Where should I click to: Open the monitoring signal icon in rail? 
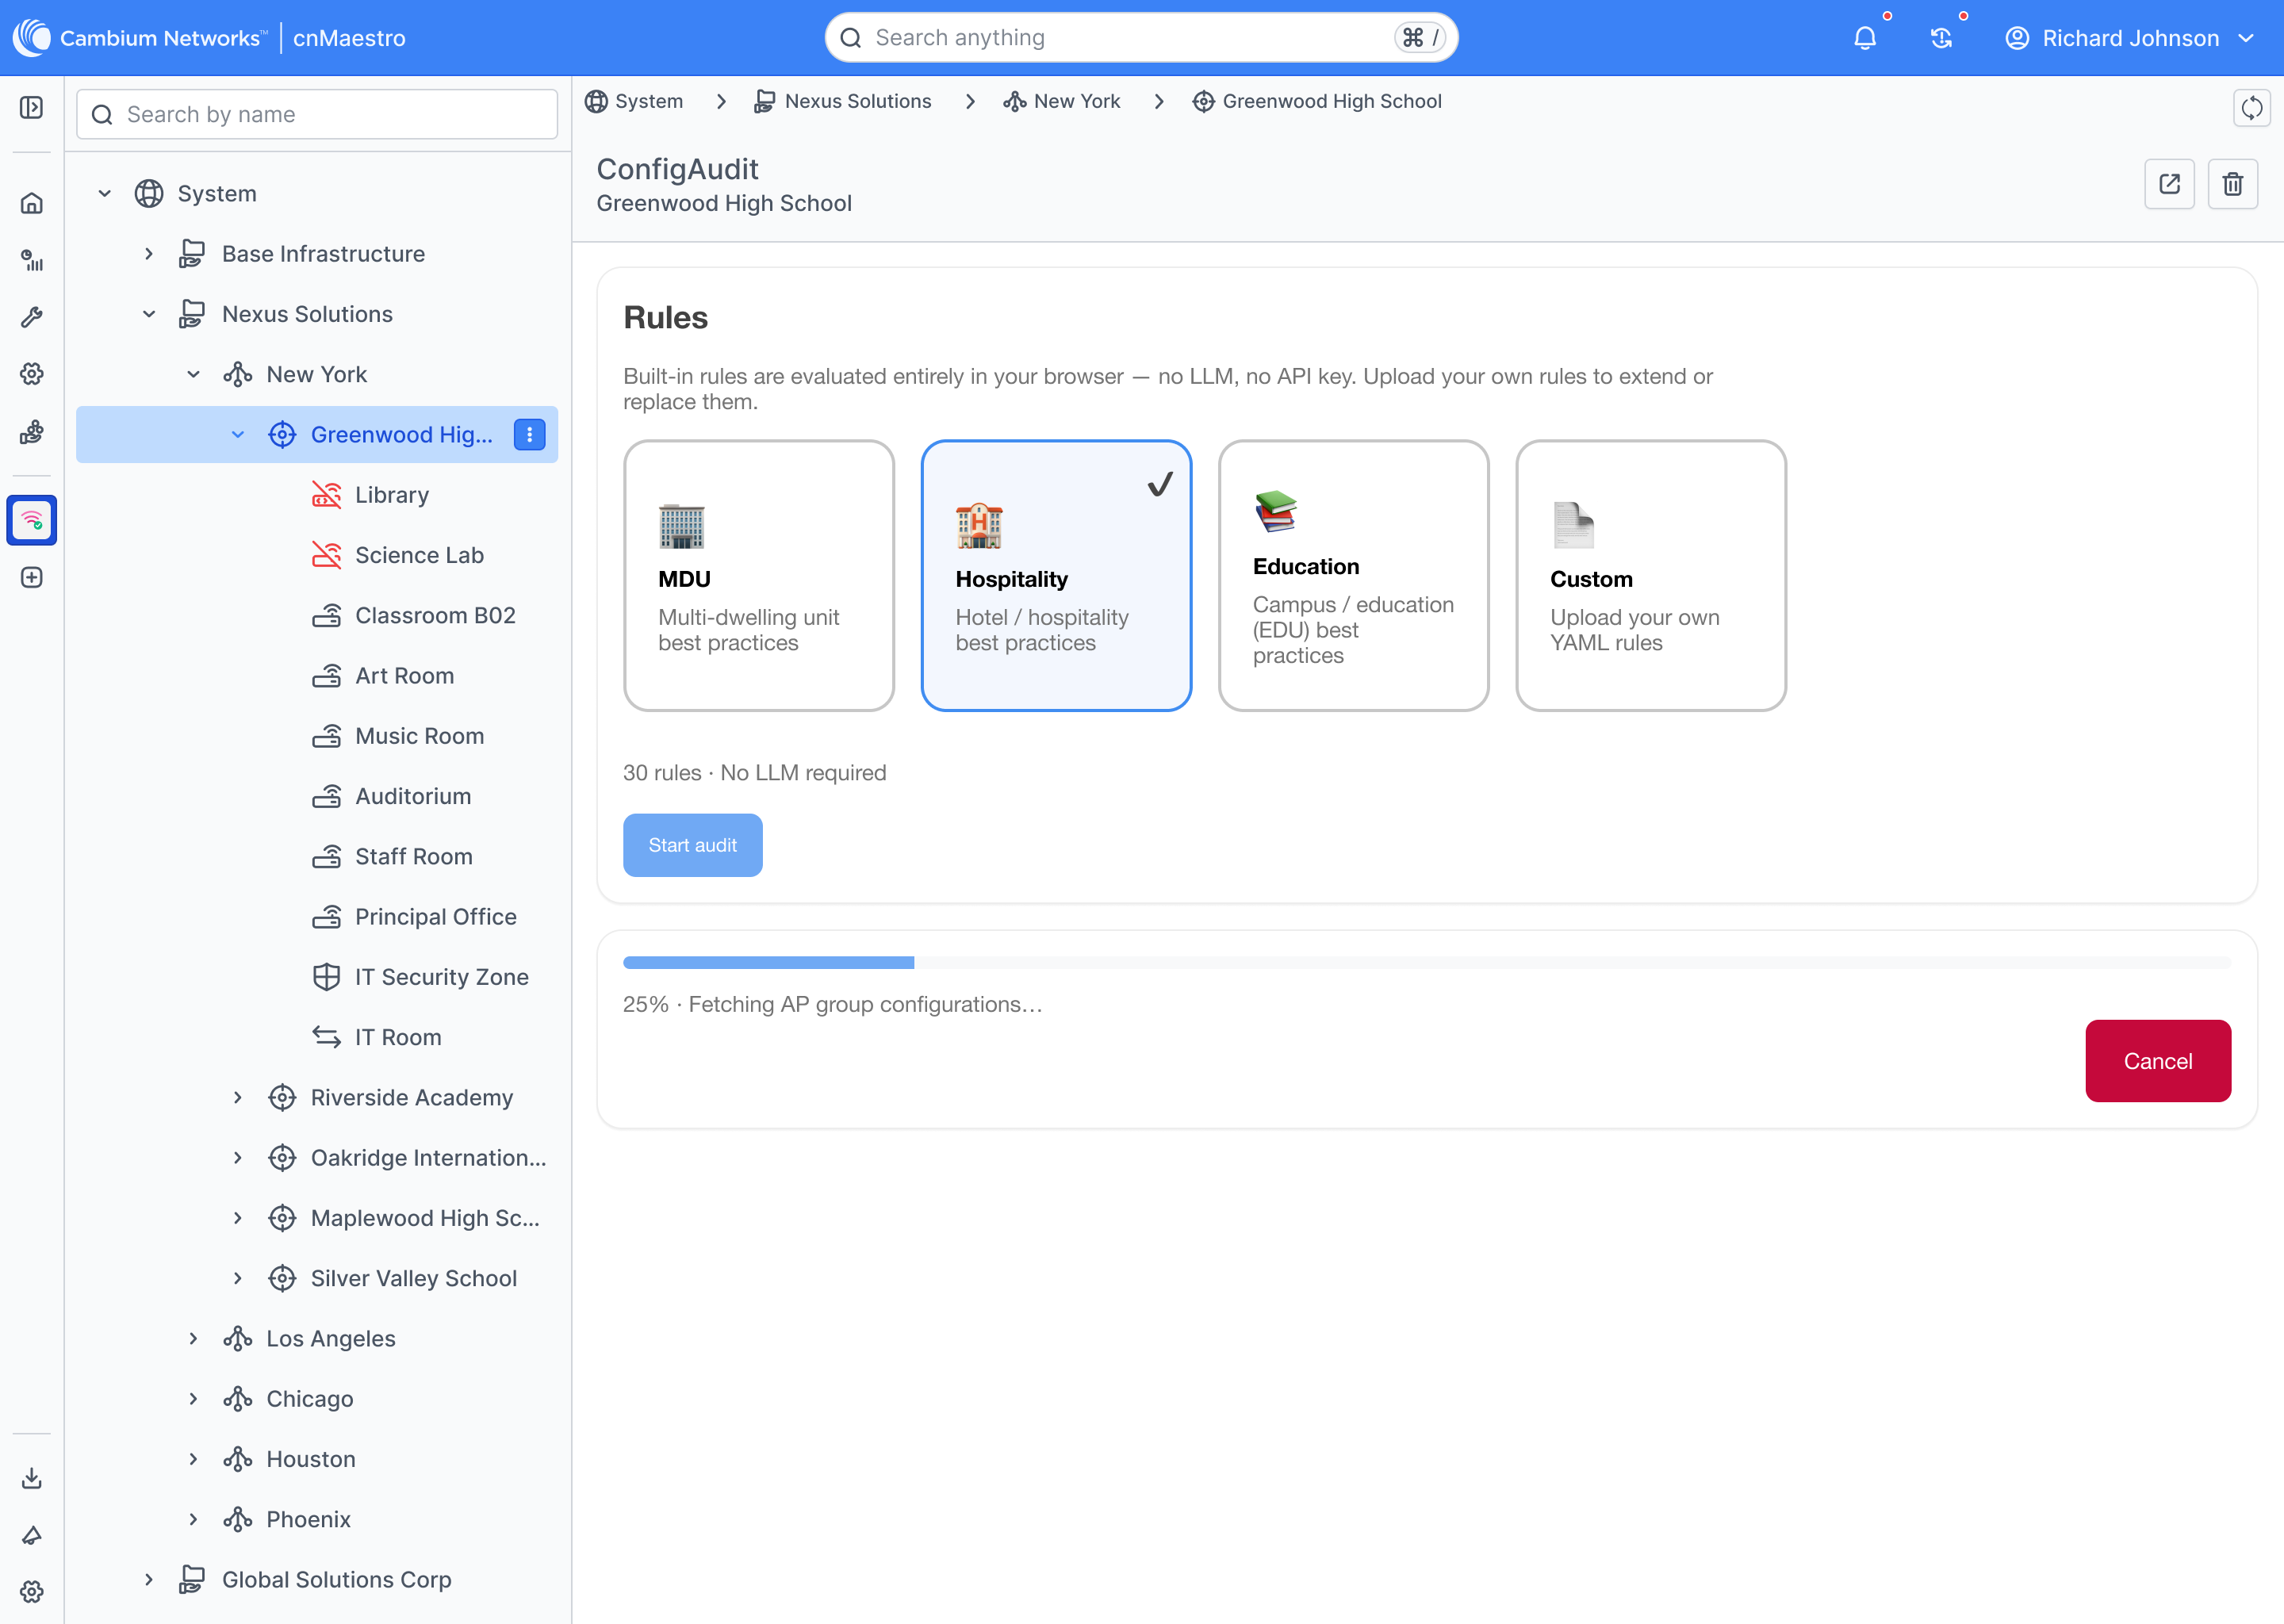coord(32,260)
